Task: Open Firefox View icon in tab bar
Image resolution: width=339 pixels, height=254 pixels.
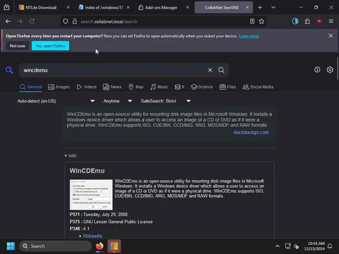Action: 7,7
